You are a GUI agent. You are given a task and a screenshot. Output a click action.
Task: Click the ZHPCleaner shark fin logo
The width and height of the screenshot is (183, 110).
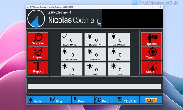(x=36, y=19)
